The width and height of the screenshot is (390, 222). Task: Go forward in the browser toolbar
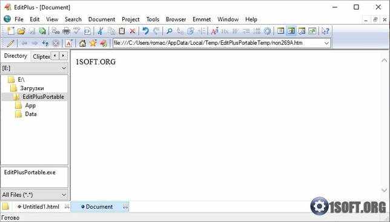click(x=35, y=43)
